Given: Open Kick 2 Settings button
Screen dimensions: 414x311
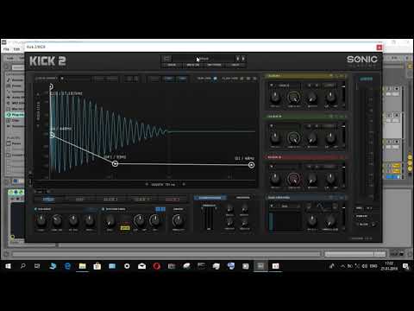Looking at the screenshot, I should [214, 65].
